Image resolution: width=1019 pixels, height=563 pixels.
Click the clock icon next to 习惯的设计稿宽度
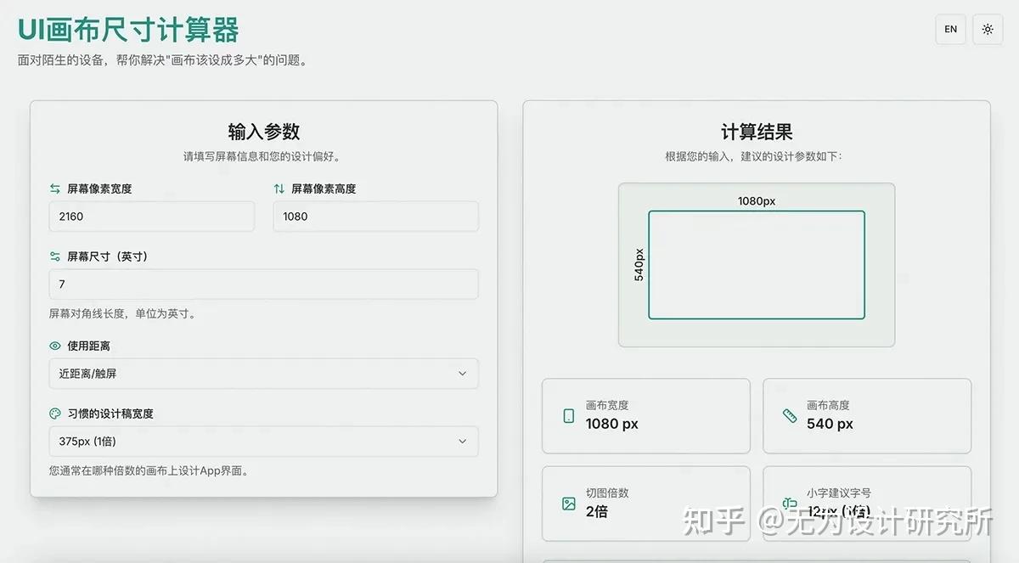click(x=56, y=414)
